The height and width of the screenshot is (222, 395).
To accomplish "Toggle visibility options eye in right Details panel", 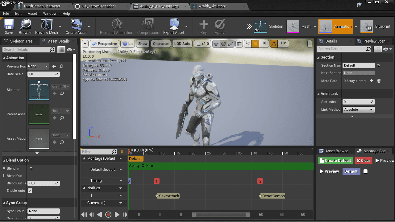I will pyautogui.click(x=387, y=49).
